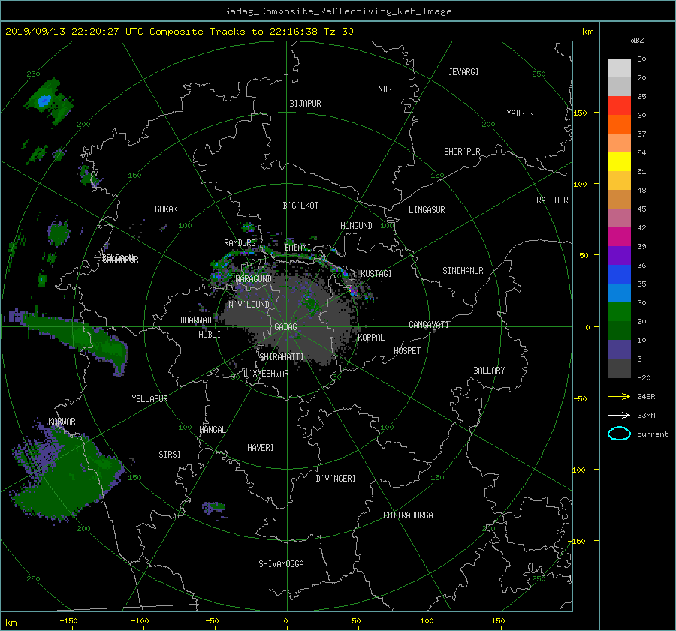The width and height of the screenshot is (676, 631).
Task: Click the SHIRAHATTI city label
Action: click(x=282, y=356)
